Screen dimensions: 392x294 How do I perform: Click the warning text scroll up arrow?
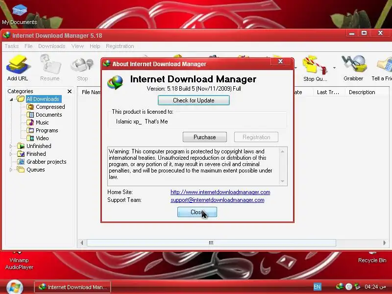pos(283,151)
